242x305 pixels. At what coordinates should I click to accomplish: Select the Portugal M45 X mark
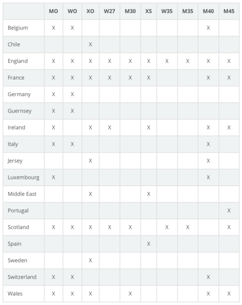[229, 211]
